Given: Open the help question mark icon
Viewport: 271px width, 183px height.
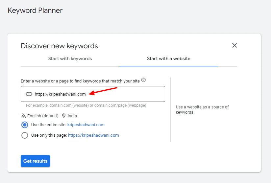Looking at the screenshot, I should pos(143,80).
